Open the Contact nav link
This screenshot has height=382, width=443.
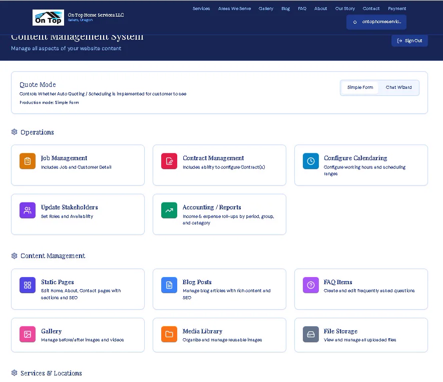tap(371, 9)
